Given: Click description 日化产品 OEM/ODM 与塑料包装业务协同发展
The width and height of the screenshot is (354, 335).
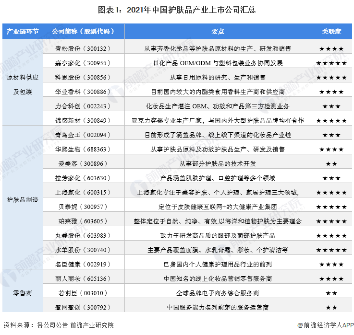Looking at the screenshot, I should tap(218, 63).
